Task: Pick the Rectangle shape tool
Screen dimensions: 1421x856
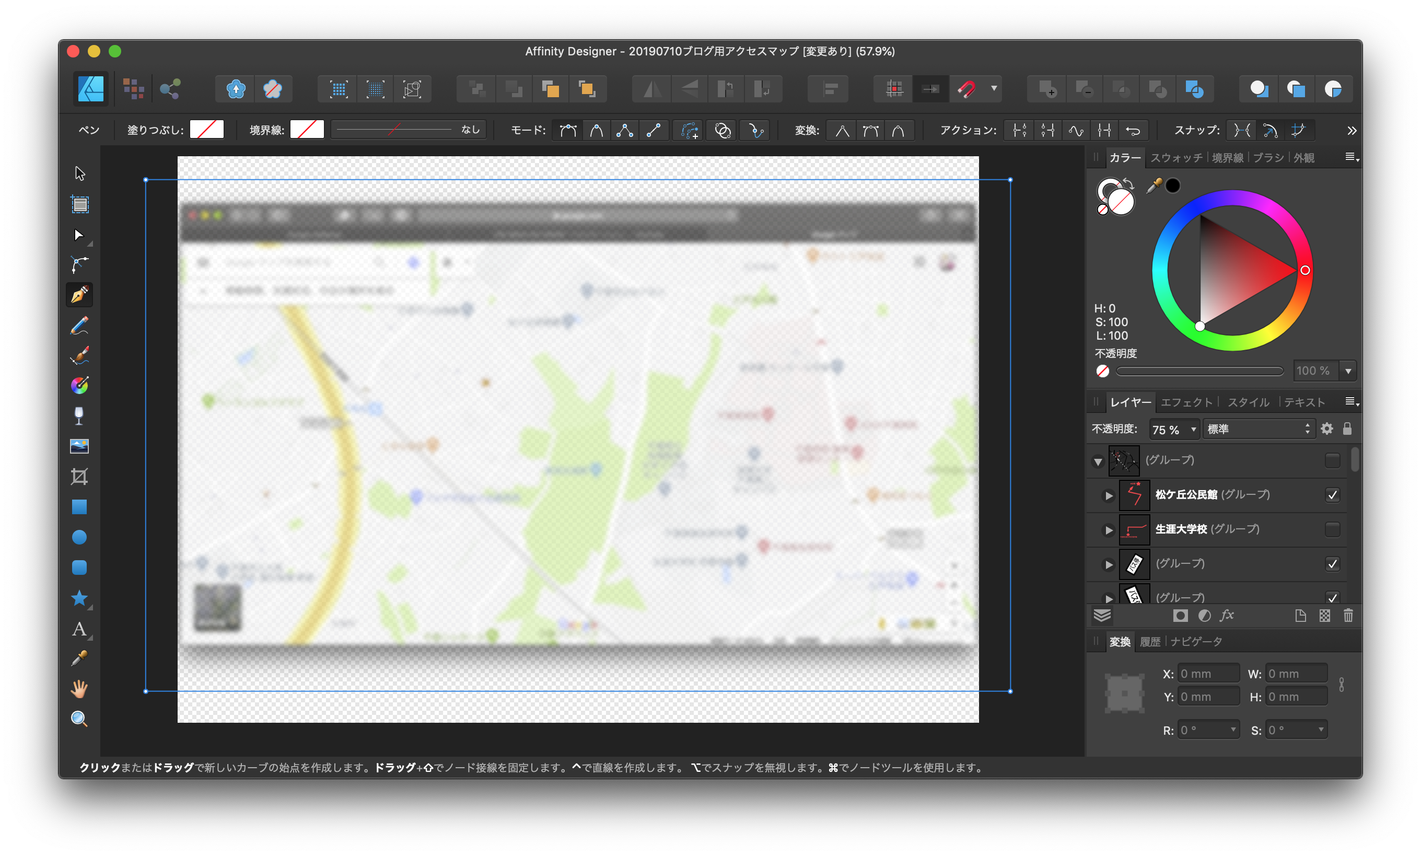Action: 79,507
